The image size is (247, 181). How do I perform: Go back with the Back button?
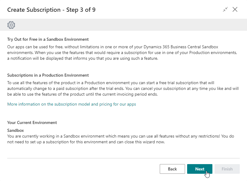pyautogui.click(x=172, y=169)
